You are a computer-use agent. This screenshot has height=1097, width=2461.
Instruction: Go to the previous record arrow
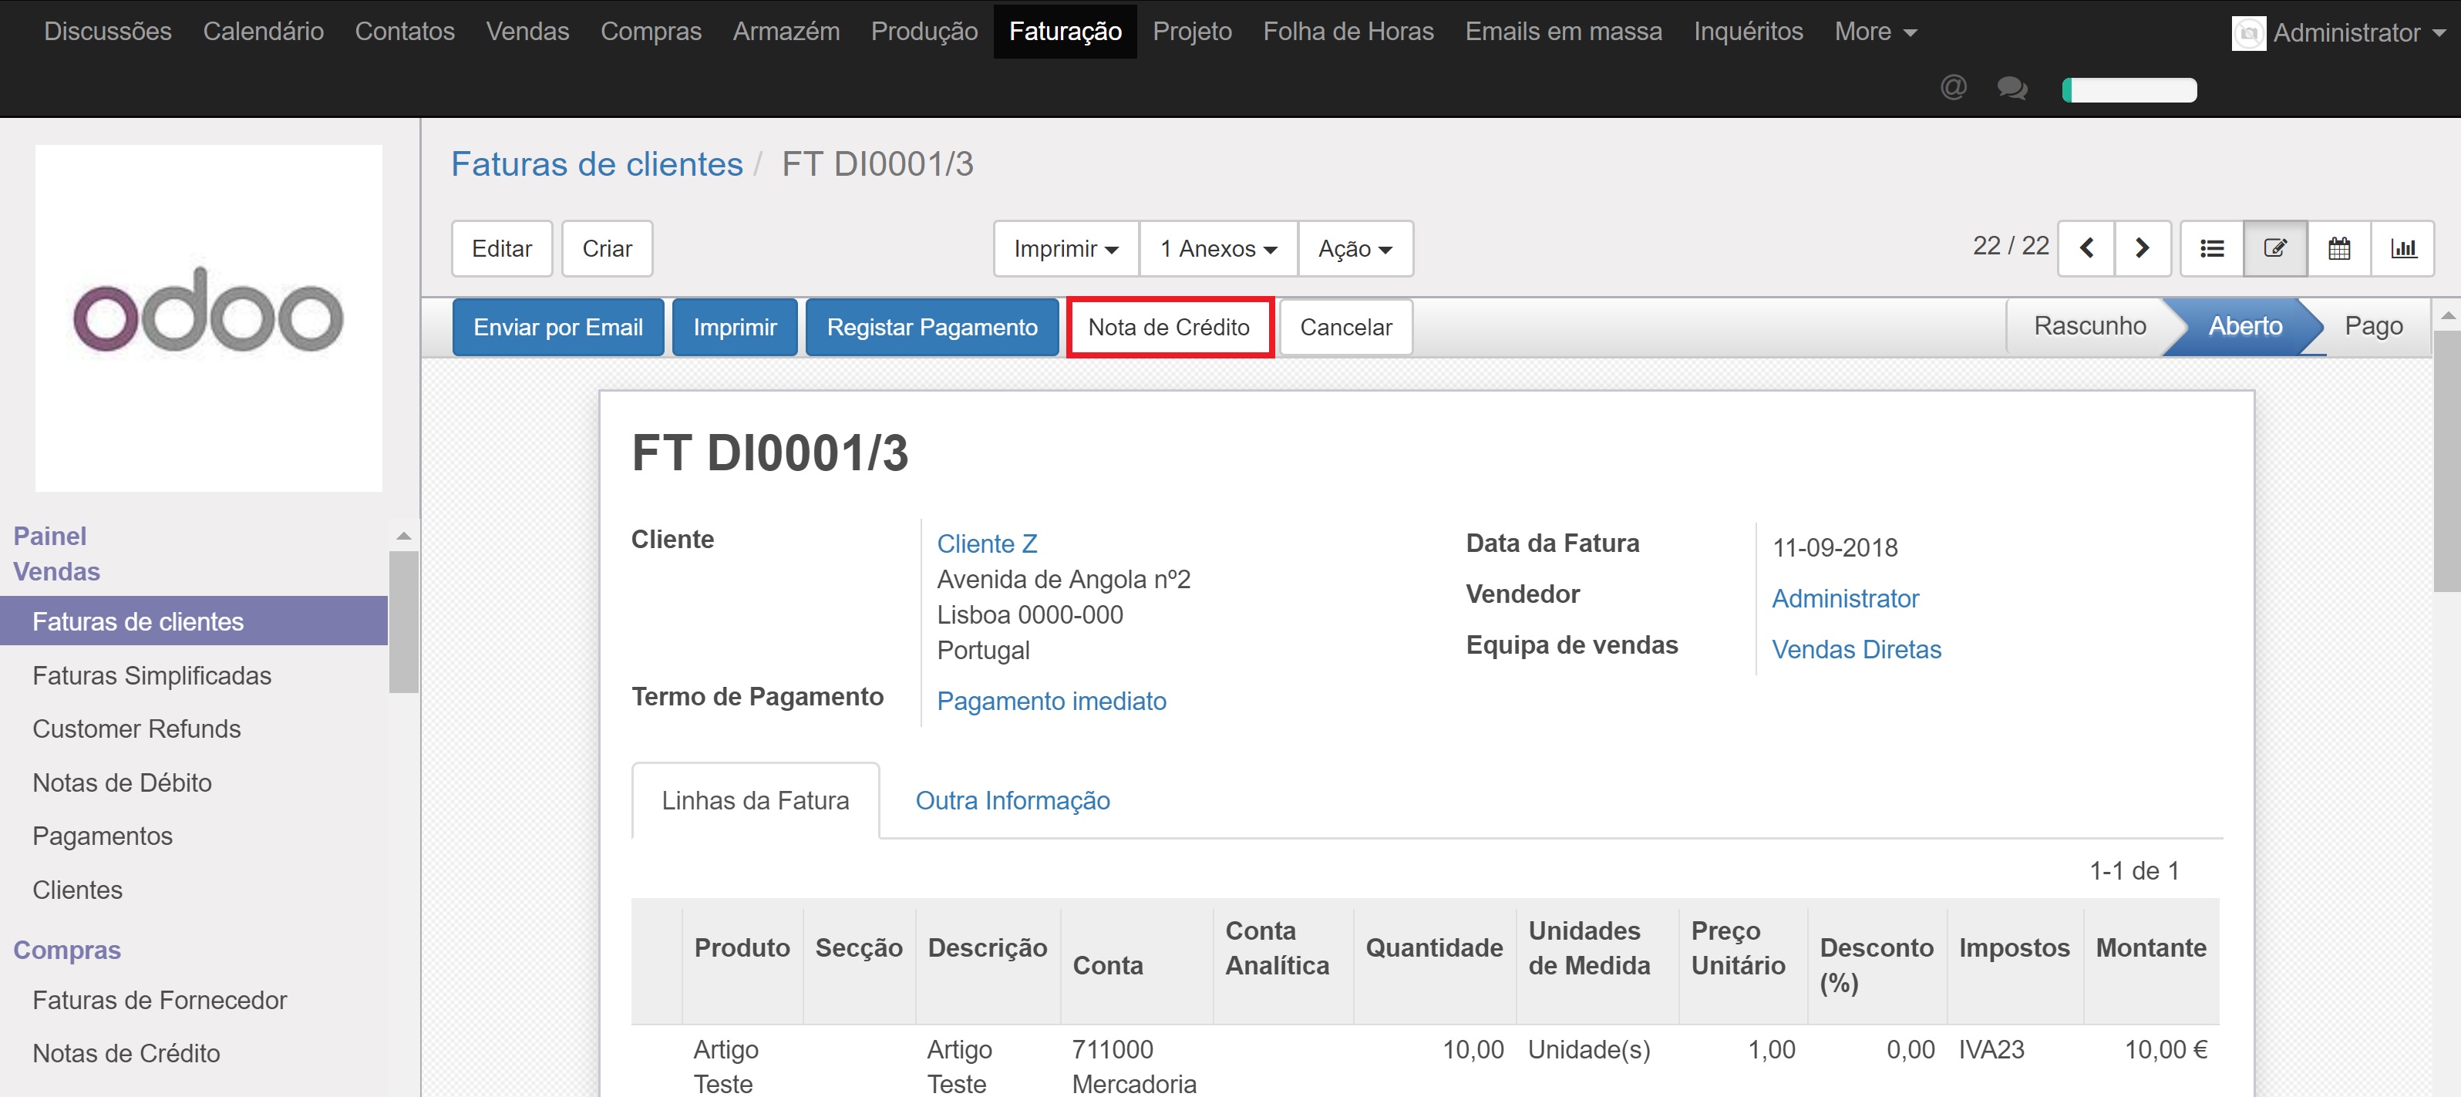(2086, 248)
